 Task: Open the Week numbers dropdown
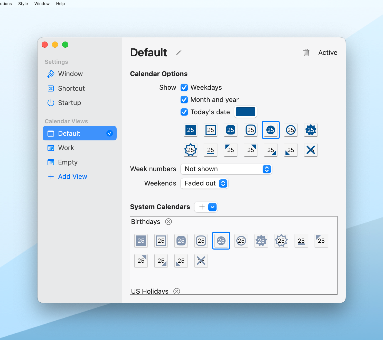226,169
